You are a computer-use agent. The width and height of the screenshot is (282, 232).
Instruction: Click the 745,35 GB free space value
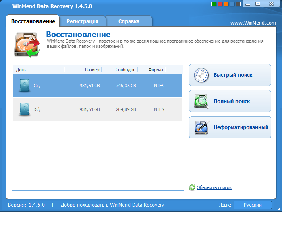126,86
